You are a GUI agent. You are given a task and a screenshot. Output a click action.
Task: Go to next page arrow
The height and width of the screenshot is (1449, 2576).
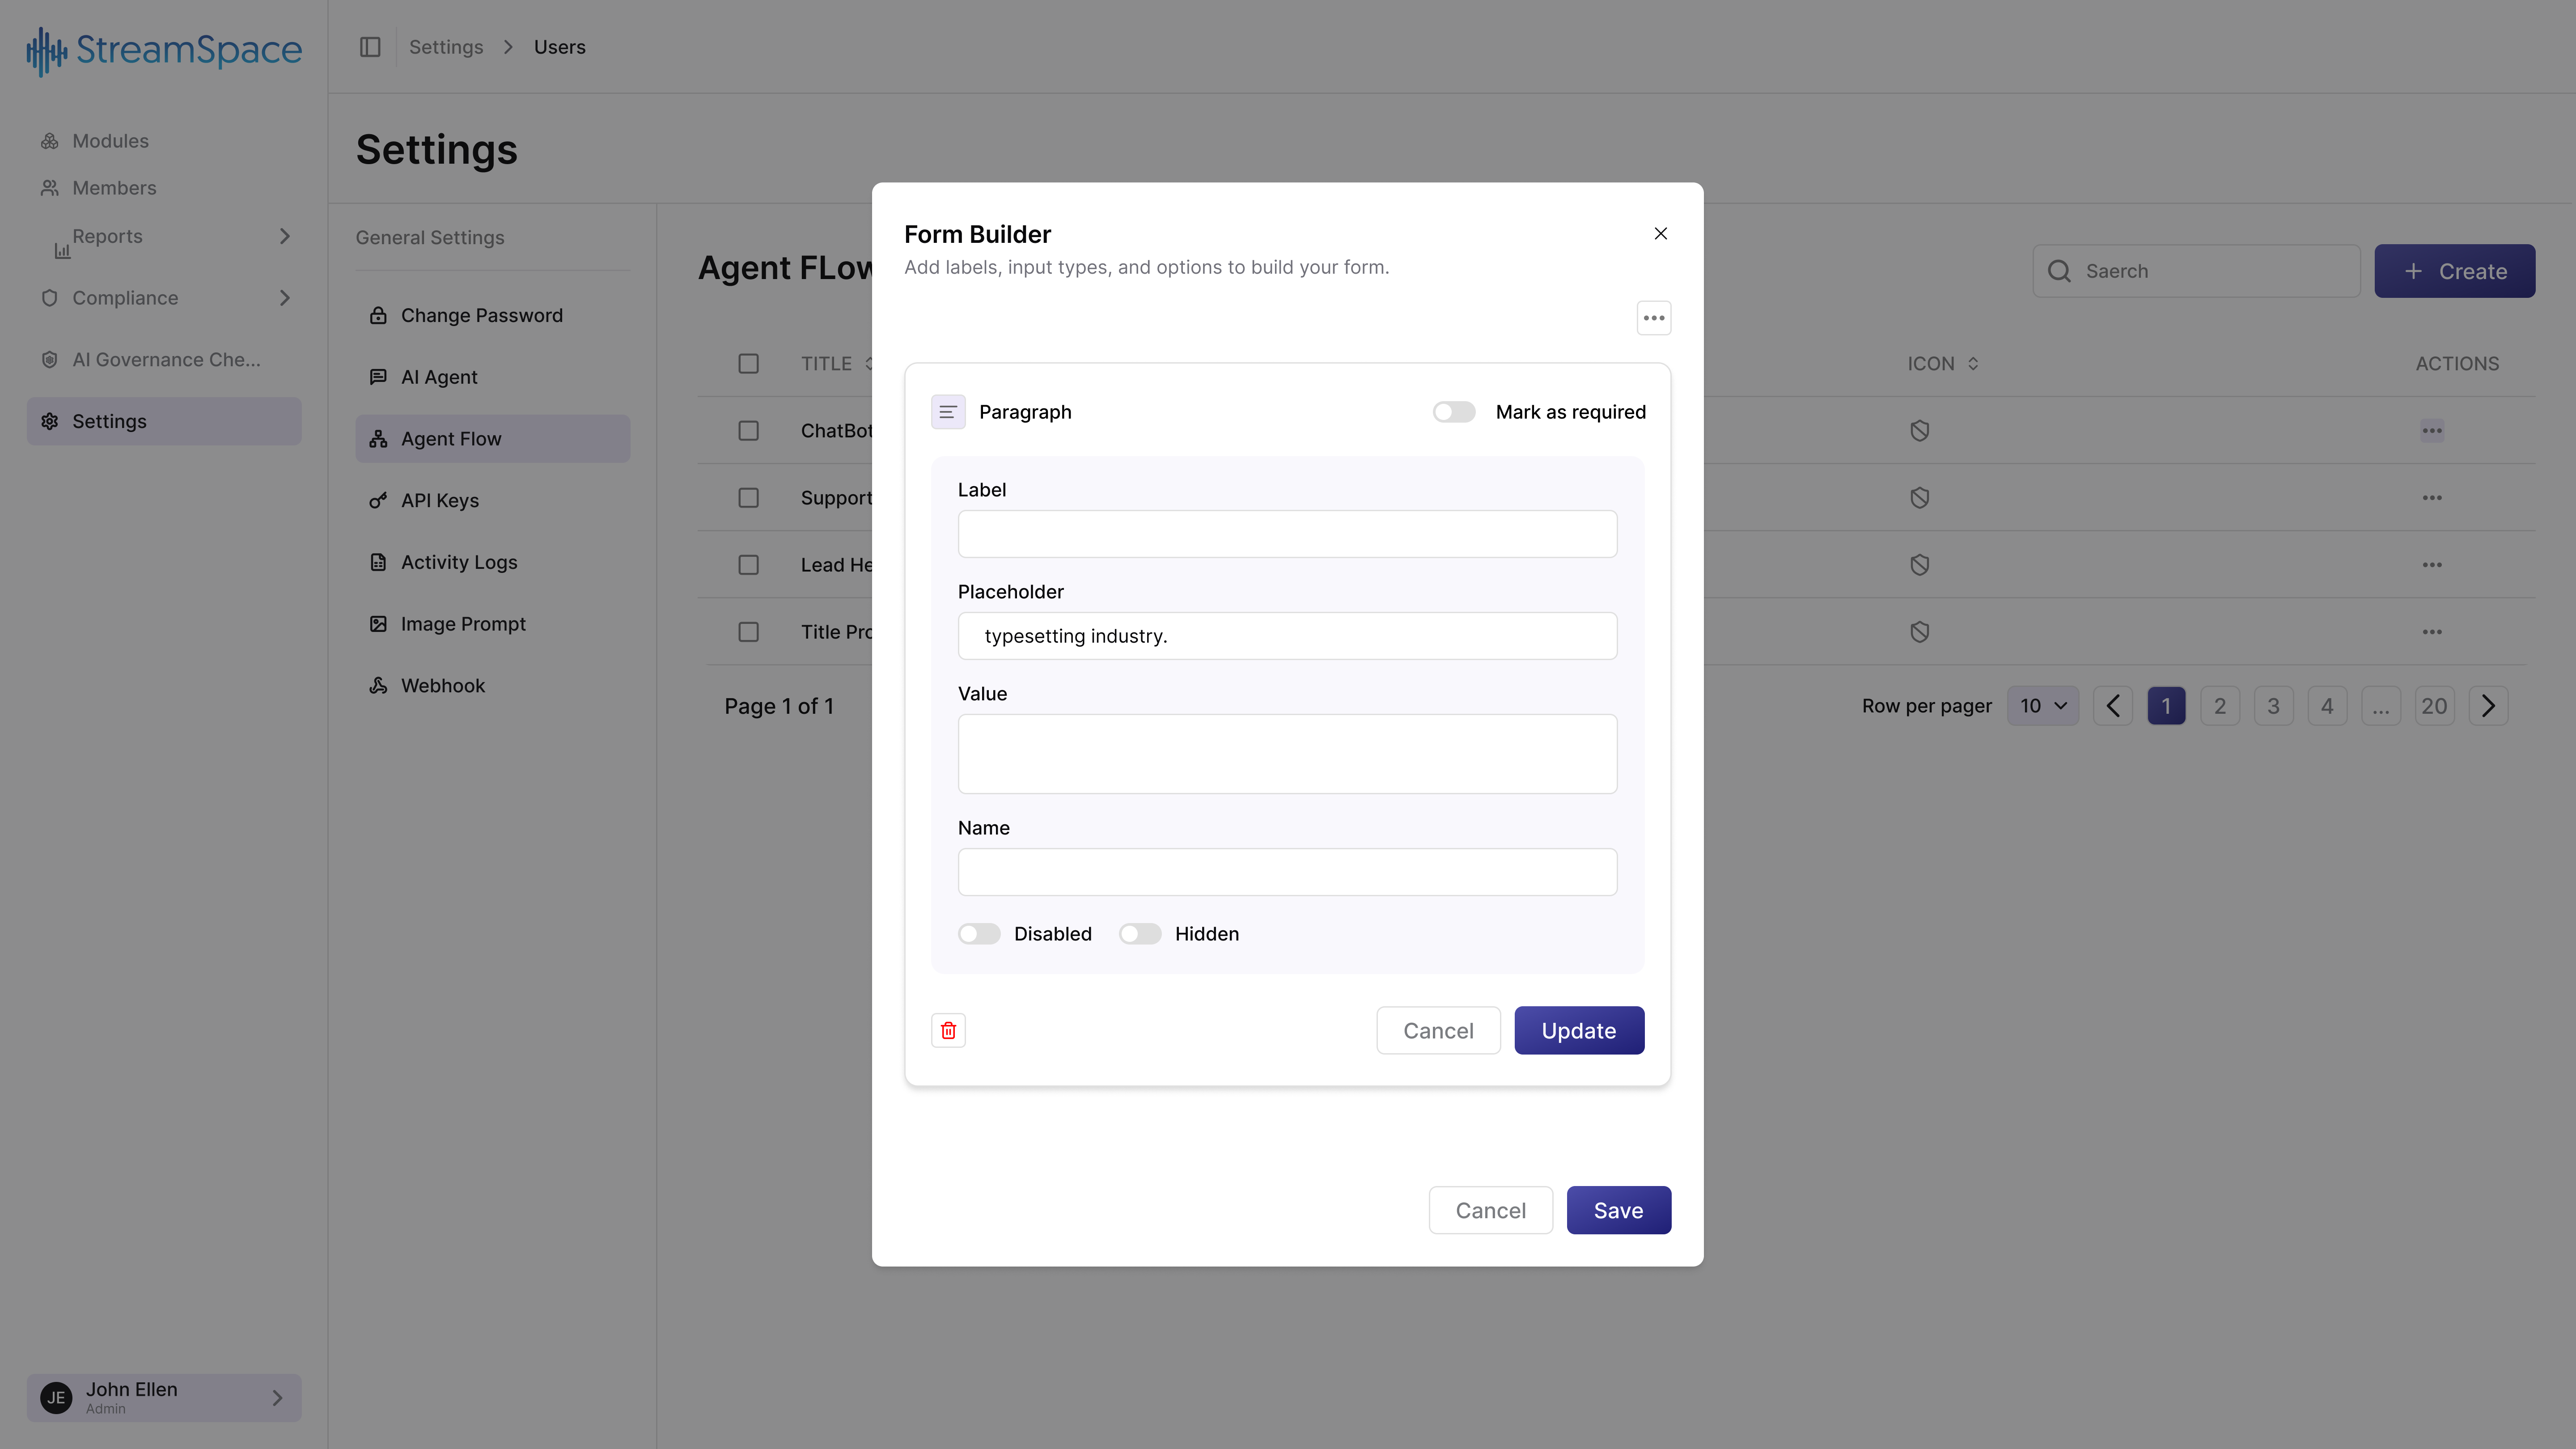[x=2488, y=706]
